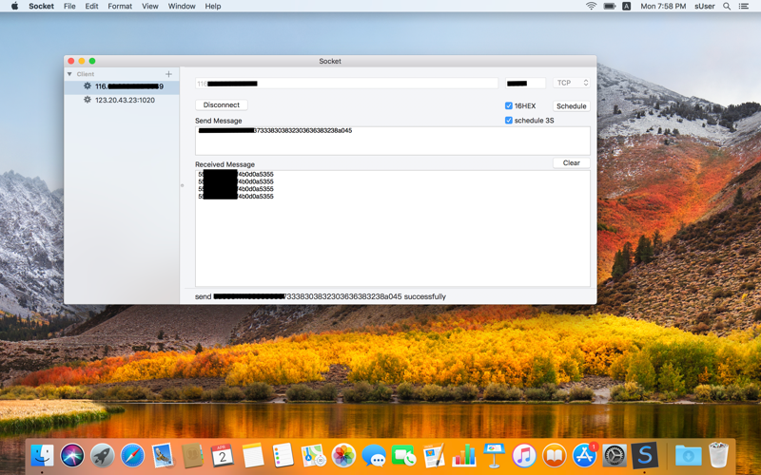This screenshot has height=475, width=761.
Task: Open Safari from the dock
Action: tap(132, 456)
